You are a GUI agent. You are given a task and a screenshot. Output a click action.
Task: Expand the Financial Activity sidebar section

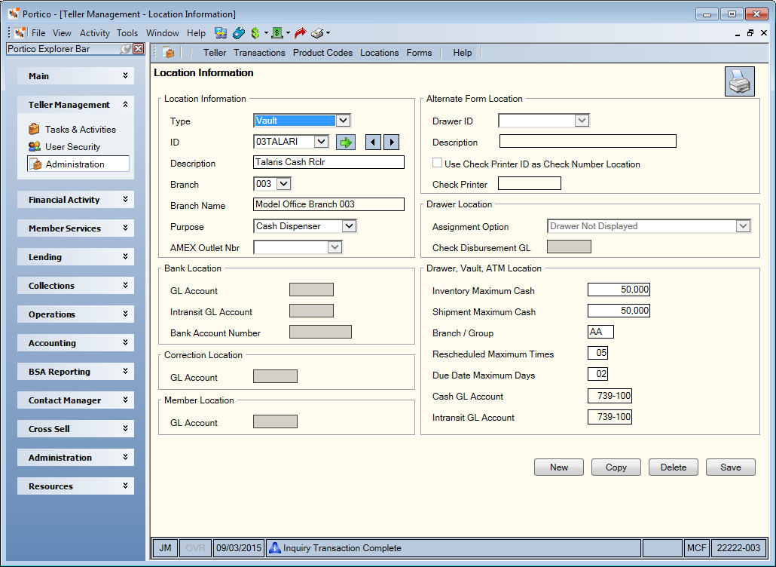[76, 200]
